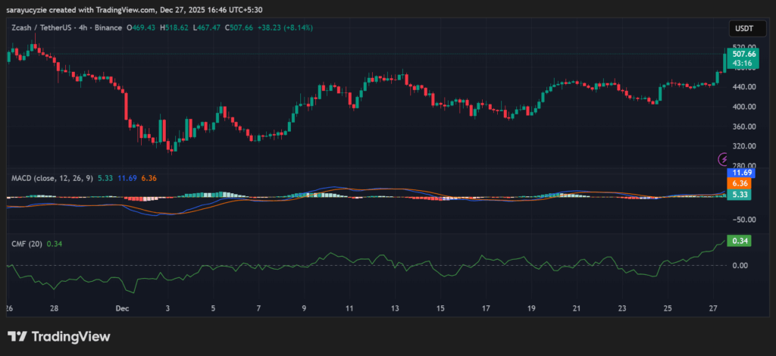Click date 13 on the time axis
Viewport: 776px width, 356px height.
coord(394,309)
